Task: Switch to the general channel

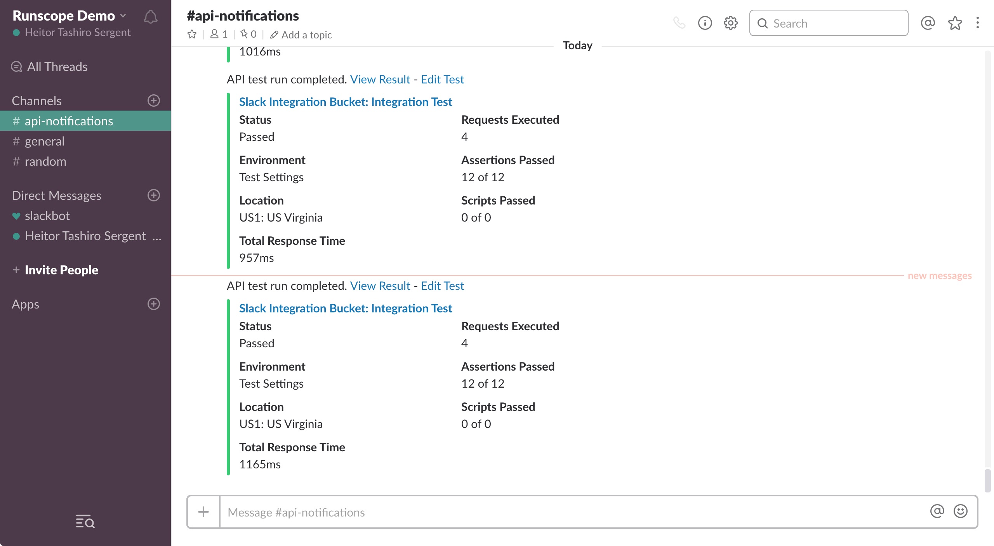Action: point(85,141)
